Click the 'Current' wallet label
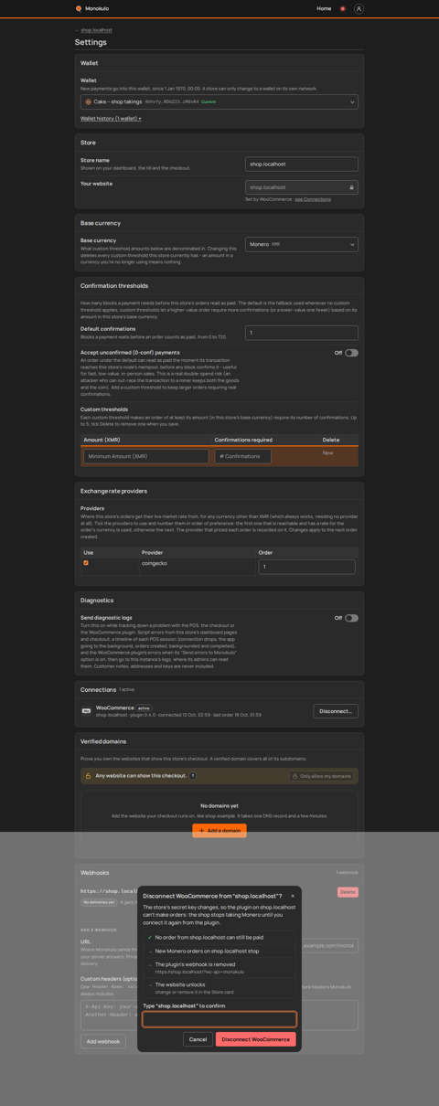The width and height of the screenshot is (439, 1106). click(x=209, y=101)
